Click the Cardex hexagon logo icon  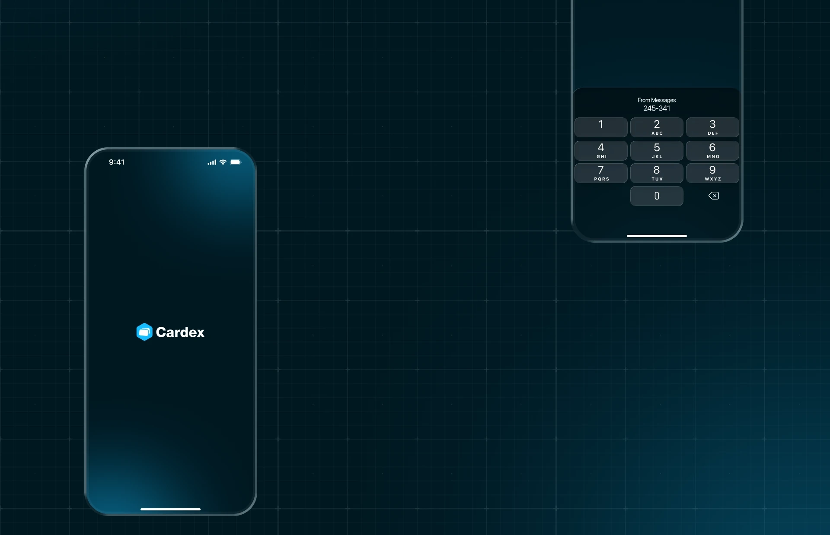[x=144, y=332]
